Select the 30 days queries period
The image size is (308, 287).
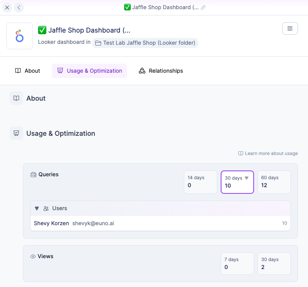coord(237,182)
